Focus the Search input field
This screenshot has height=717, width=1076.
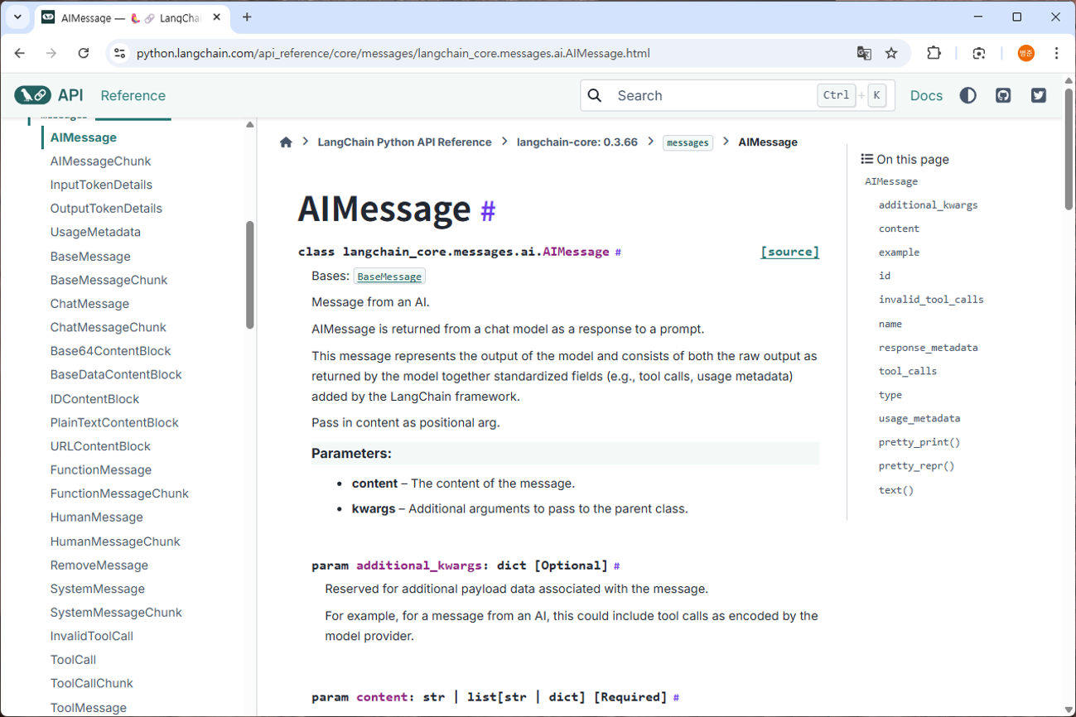736,95
